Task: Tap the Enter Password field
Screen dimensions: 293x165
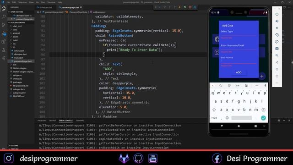Action: (239, 60)
